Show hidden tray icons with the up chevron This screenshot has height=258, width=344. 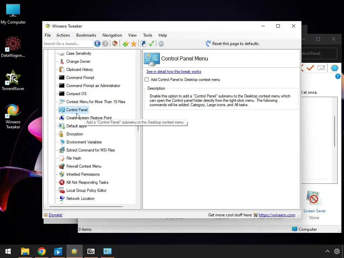click(327, 251)
